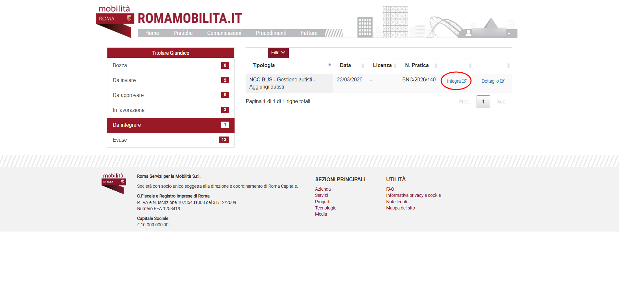This screenshot has width=619, height=286.
Task: Sort table by Tipologia column
Action: [289, 65]
